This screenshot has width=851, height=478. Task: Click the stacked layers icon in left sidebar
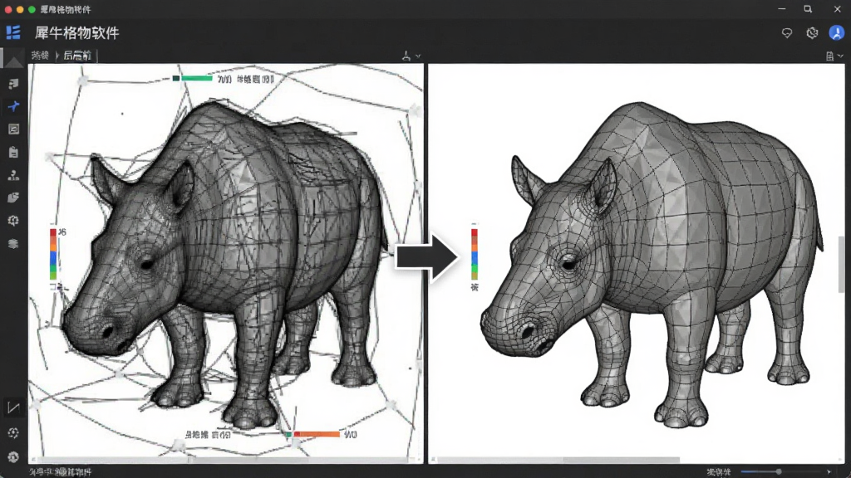13,244
